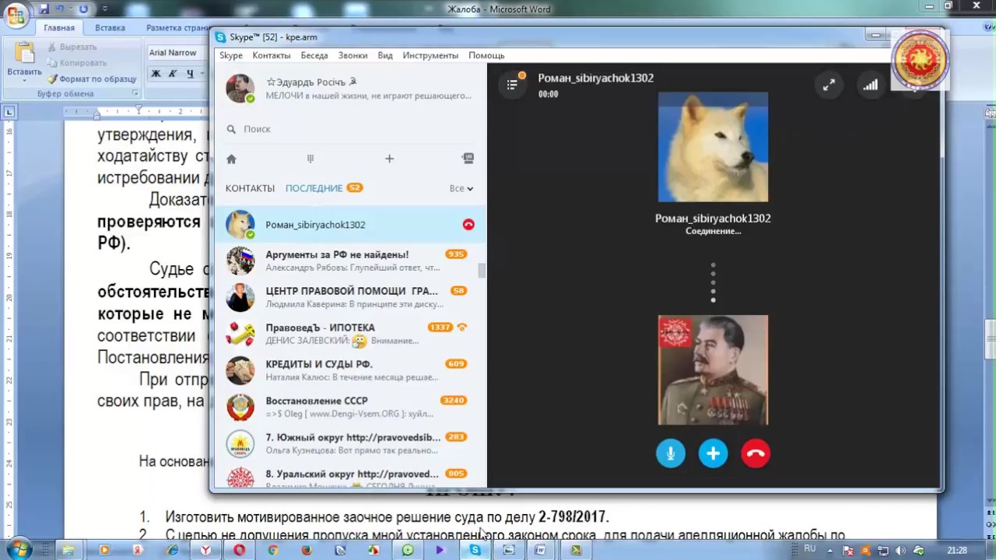
Task: Click the Stalin self-view picture in the call
Action: 713,370
